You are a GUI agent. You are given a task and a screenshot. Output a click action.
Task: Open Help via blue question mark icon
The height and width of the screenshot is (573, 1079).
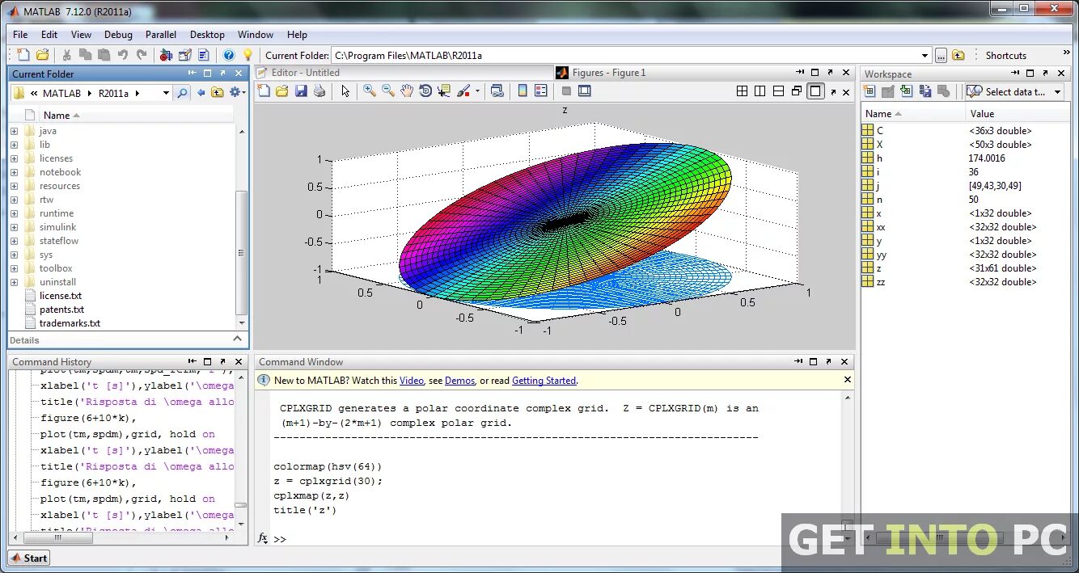(x=229, y=55)
